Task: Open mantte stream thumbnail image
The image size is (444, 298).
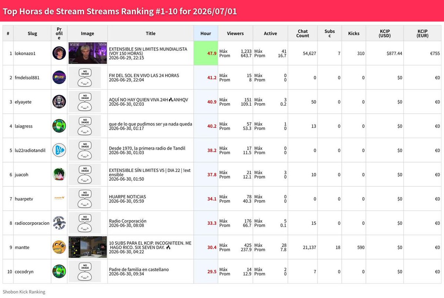Action: pyautogui.click(x=87, y=247)
